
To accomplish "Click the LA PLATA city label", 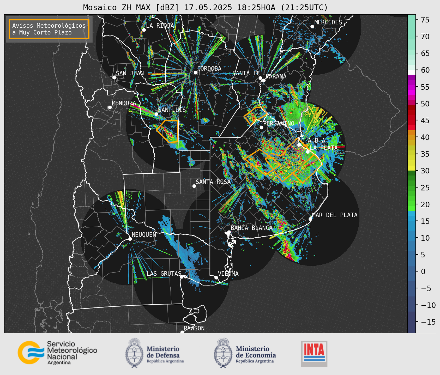I will (x=324, y=148).
